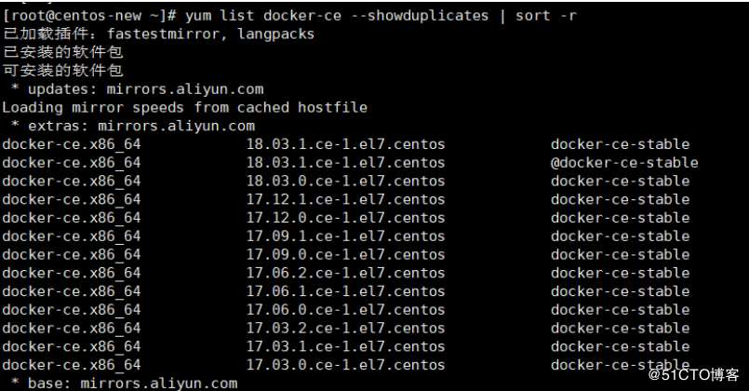The image size is (749, 391).
Task: Select version 17.06.0.ce-1.el7.centos
Action: [x=345, y=310]
